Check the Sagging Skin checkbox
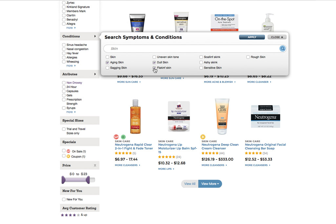The image size is (336, 224). [108, 68]
